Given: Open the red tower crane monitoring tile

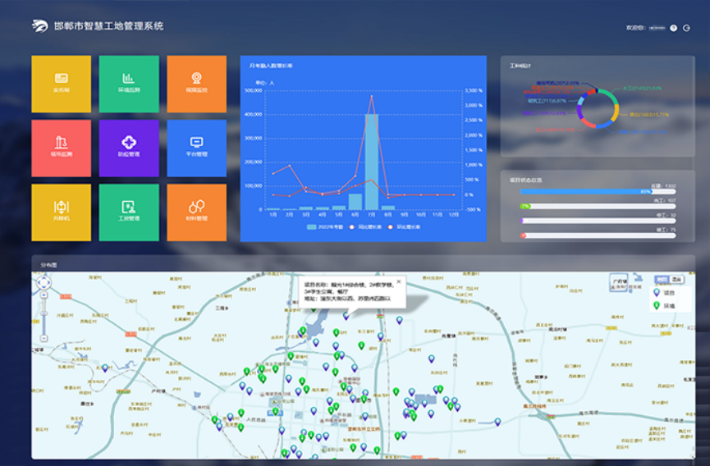Looking at the screenshot, I should pos(61,148).
